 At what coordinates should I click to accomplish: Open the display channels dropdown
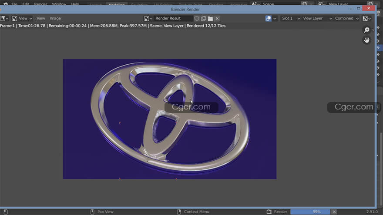(x=366, y=18)
